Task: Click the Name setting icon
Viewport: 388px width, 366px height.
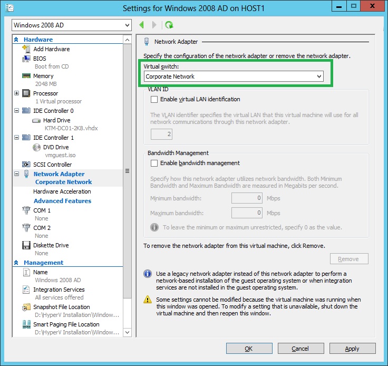Action: (x=26, y=272)
